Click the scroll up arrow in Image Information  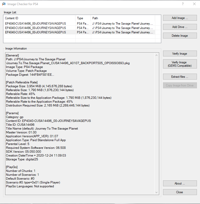(157, 55)
